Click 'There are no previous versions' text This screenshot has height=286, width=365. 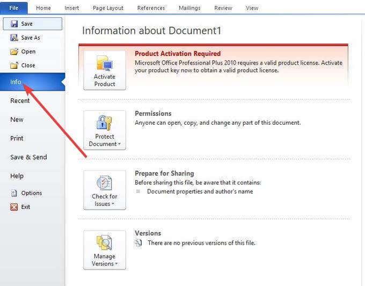click(x=202, y=243)
